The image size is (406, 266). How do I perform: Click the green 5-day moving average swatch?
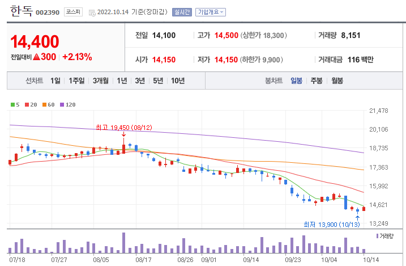tap(12, 105)
